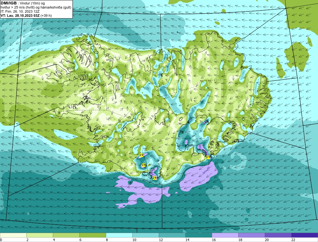Screen dimensions: 318x242
Task: Select the 18–20 m/s purple swatch
Action: tap(252, 235)
